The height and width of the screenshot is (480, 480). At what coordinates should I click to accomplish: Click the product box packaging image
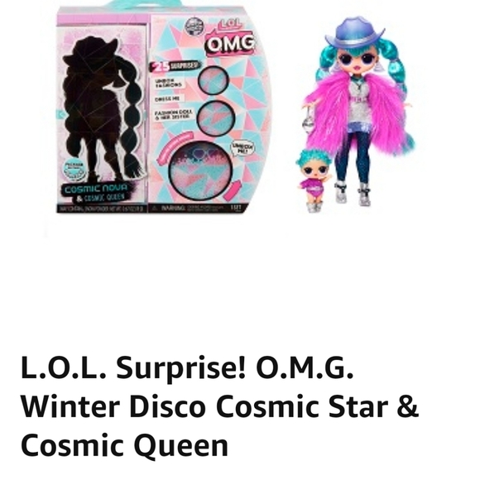pos(164,107)
